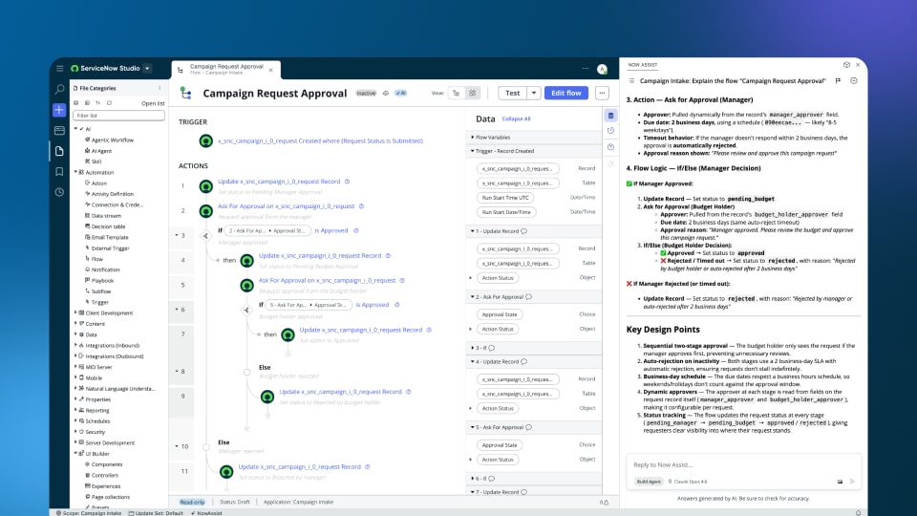Open the application card icon in sidebar
917x516 pixels.
[x=59, y=131]
